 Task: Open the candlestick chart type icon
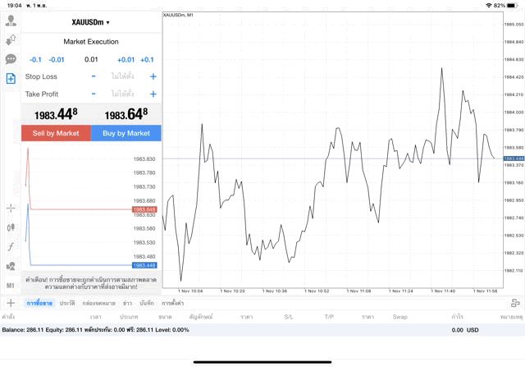(11, 227)
